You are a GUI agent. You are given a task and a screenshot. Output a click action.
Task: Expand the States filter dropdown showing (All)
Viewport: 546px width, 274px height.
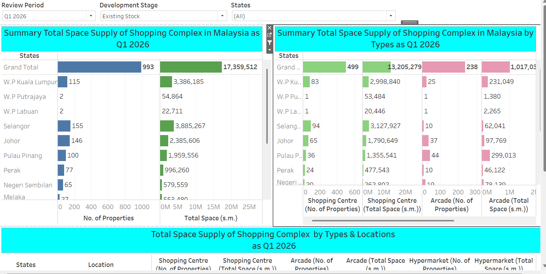(x=314, y=16)
